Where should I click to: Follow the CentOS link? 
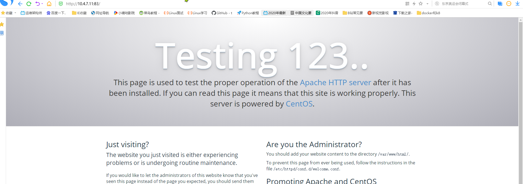pos(299,104)
